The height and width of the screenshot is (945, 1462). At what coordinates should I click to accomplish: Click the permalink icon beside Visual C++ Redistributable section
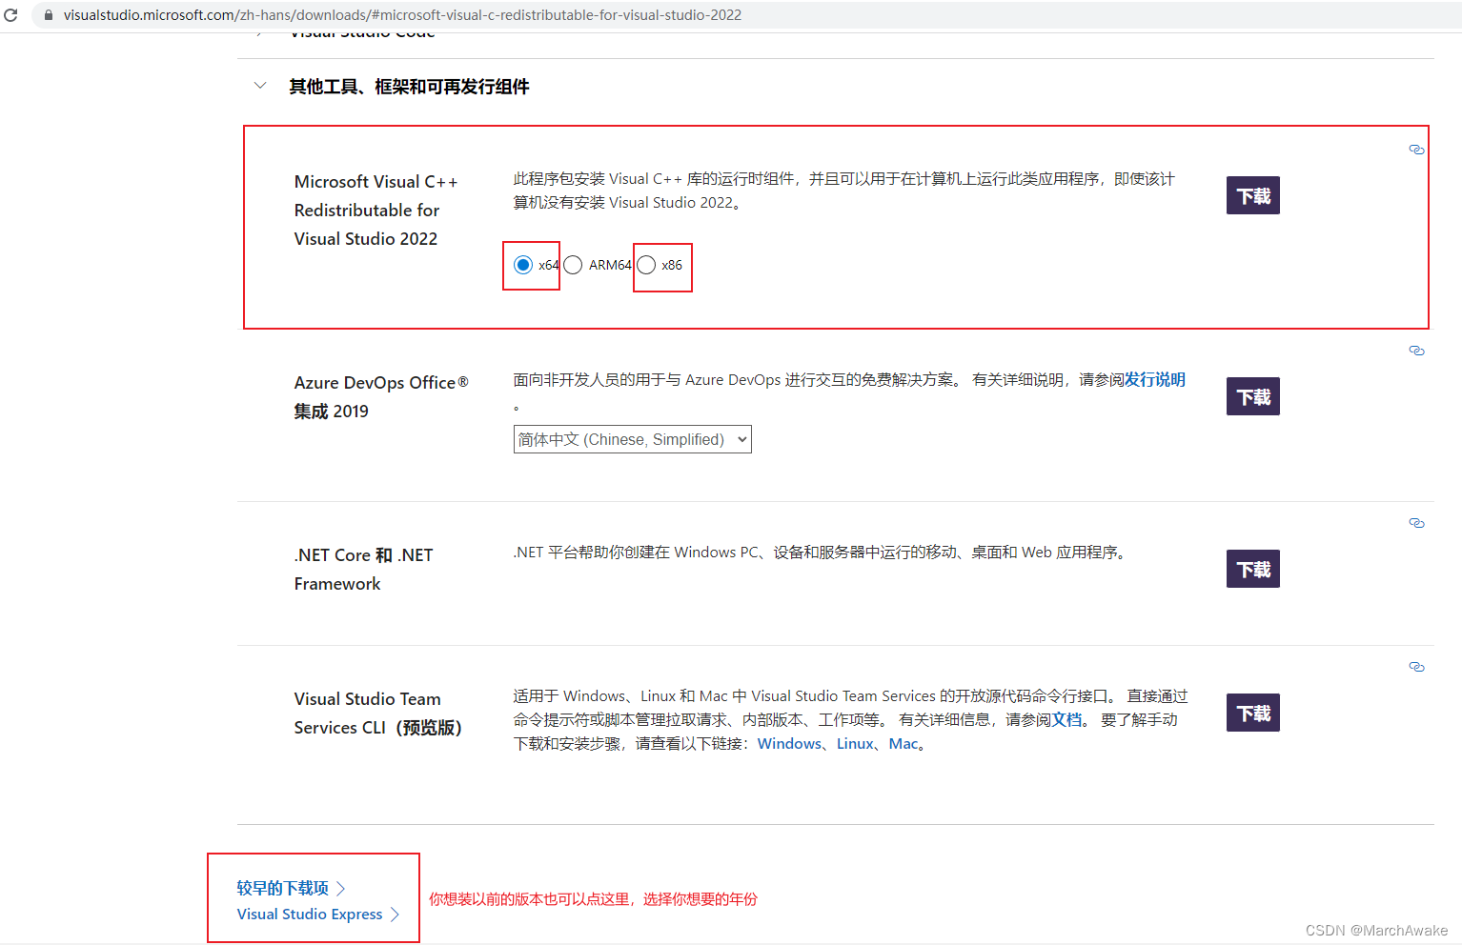(1416, 150)
